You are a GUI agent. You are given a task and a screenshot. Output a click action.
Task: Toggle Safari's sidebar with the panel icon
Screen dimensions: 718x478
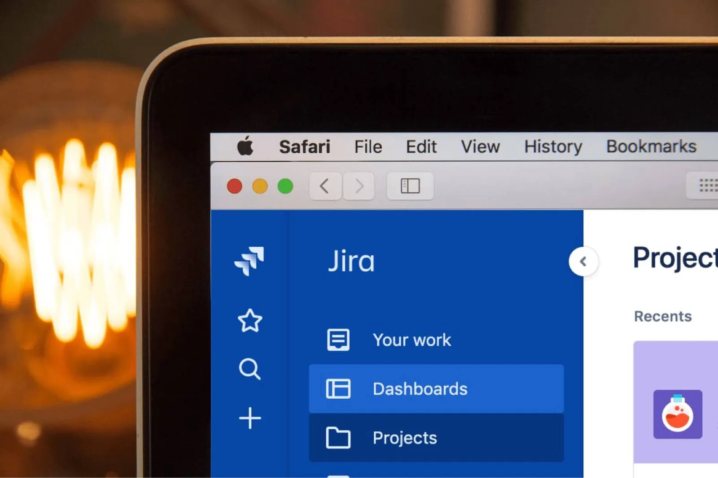point(410,186)
